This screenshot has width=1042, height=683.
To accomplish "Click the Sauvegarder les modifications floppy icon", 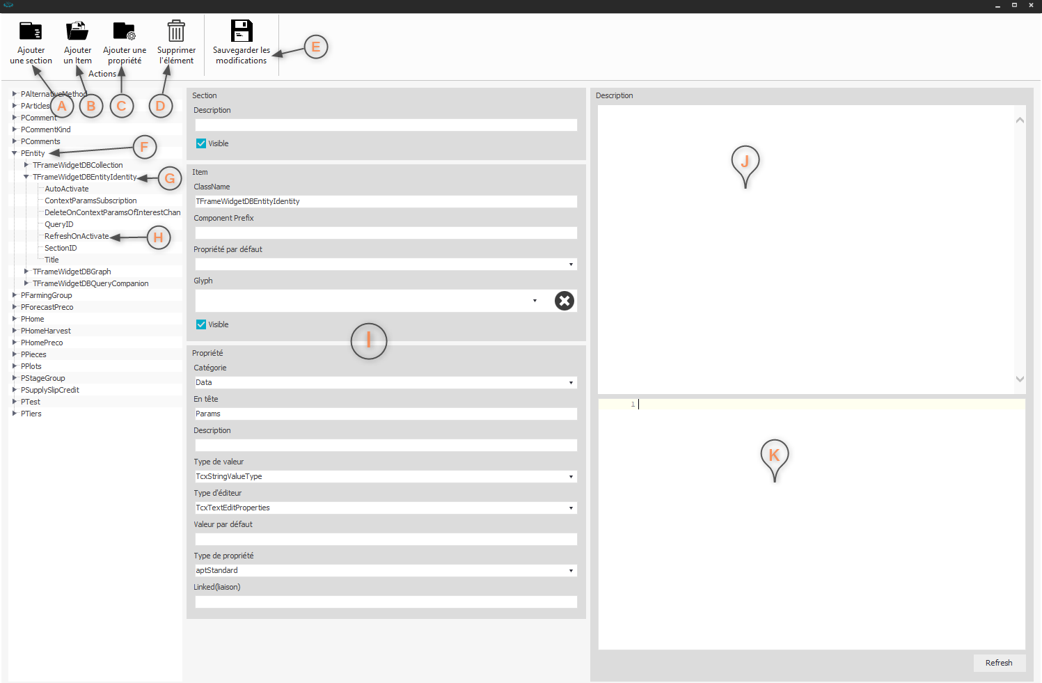I will (x=242, y=31).
